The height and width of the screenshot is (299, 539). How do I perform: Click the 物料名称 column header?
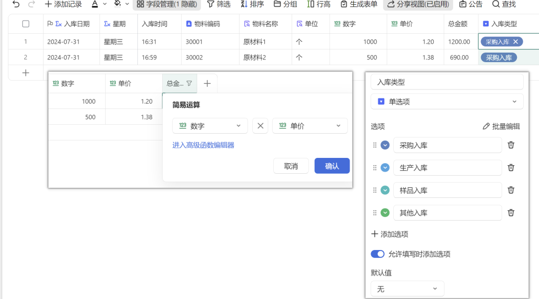click(265, 24)
